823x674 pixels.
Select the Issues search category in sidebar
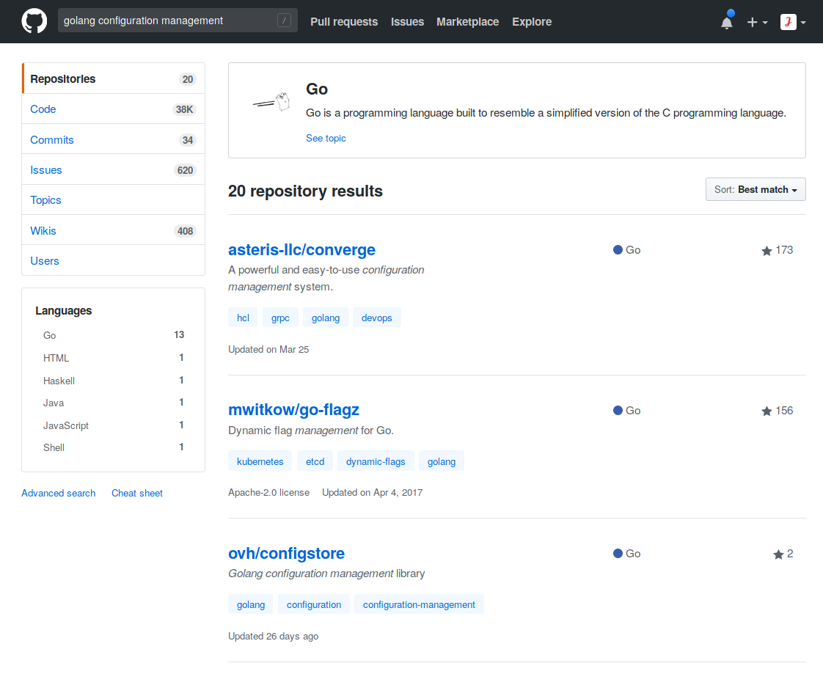(x=114, y=170)
